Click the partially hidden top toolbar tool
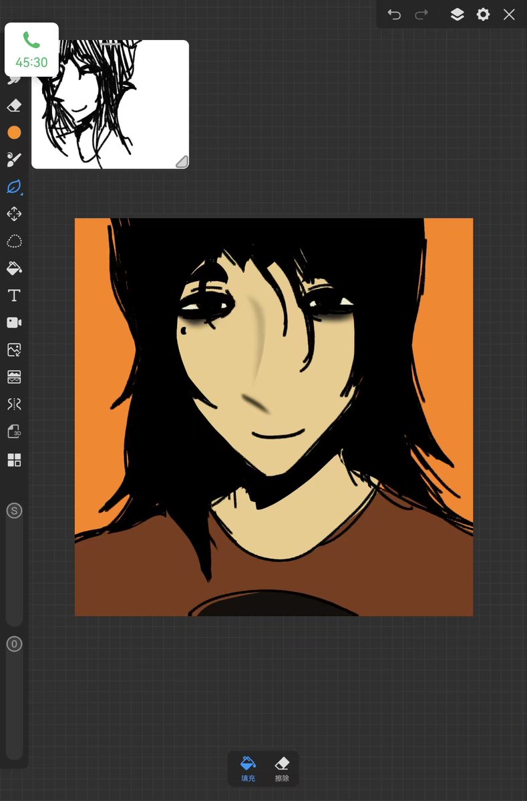 click(x=14, y=80)
